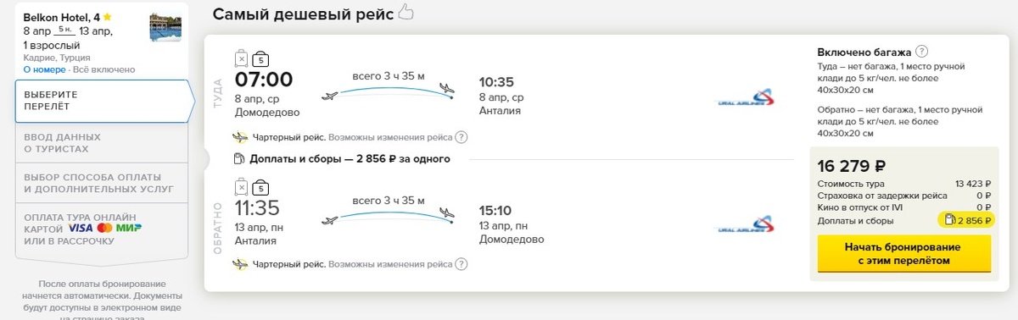Open the О номере link

click(45, 69)
